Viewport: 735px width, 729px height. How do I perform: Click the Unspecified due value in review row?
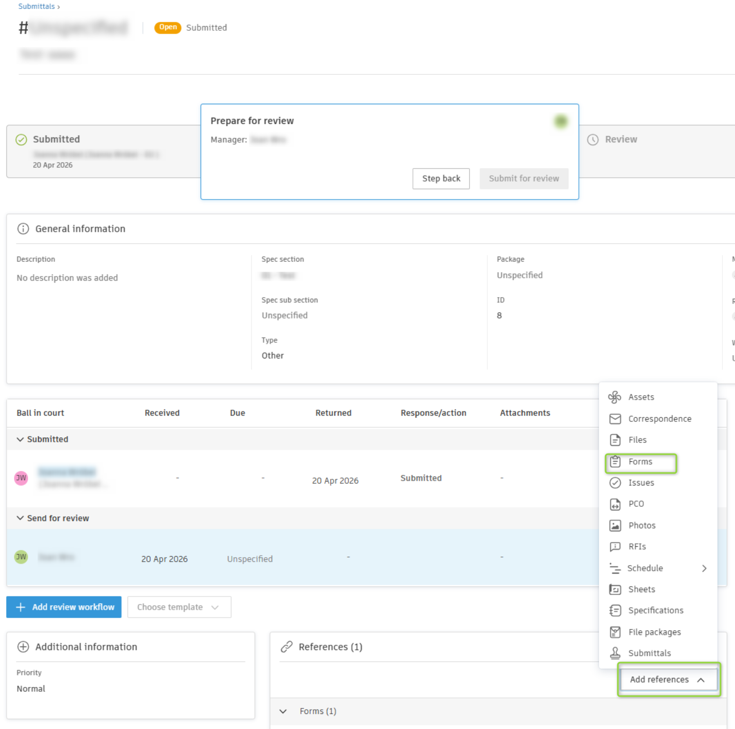click(250, 559)
